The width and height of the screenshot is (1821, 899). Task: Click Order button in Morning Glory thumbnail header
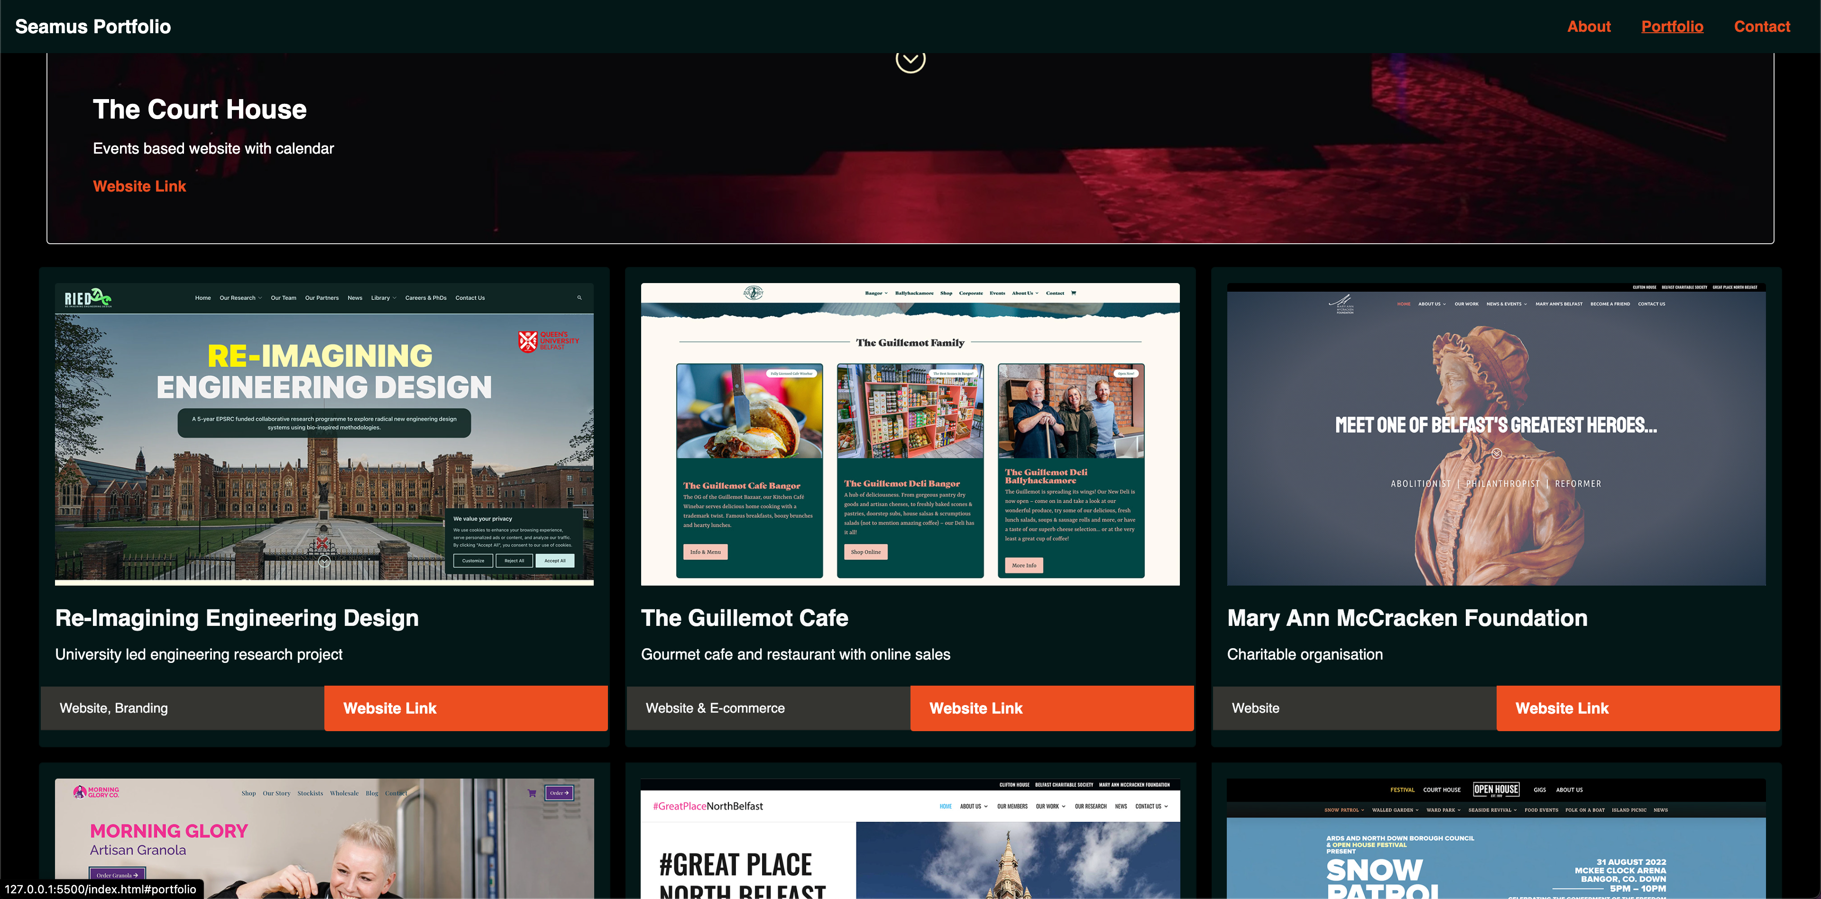pyautogui.click(x=559, y=793)
